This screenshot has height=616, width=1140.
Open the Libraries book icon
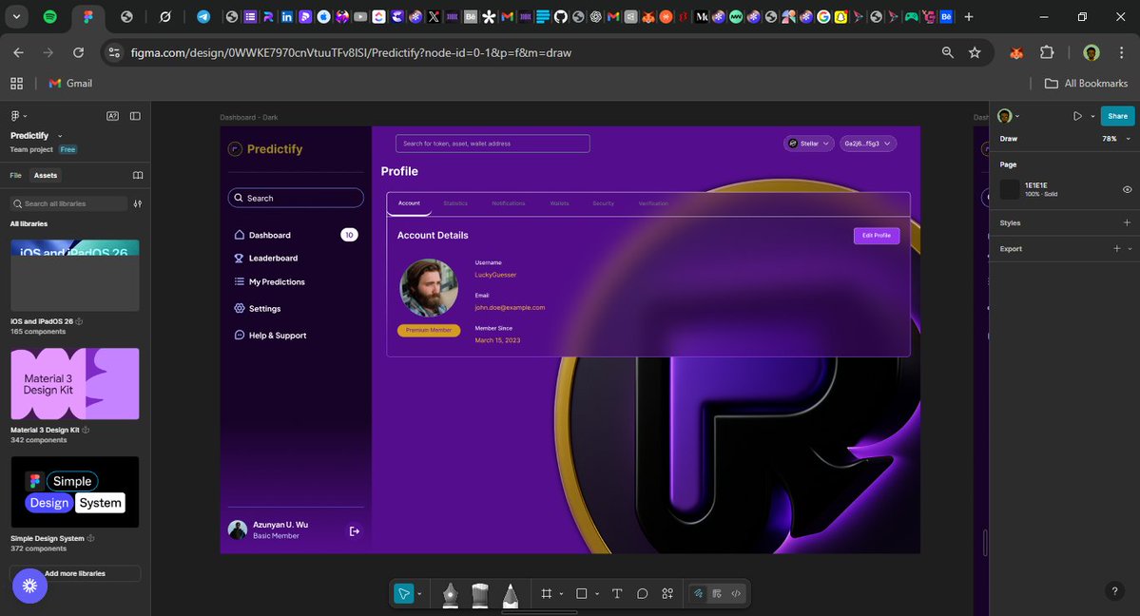click(138, 175)
